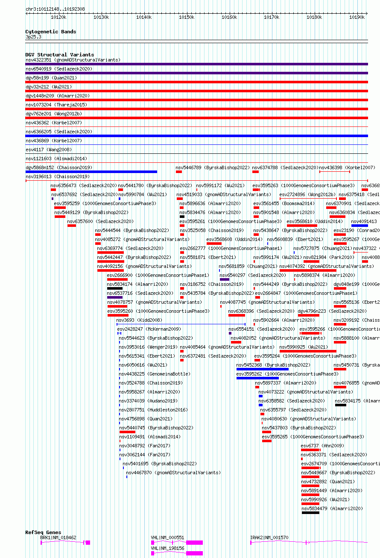This screenshot has height=558, width=380.
Task: Click the 10120k ruler position label
Action: (58, 17)
